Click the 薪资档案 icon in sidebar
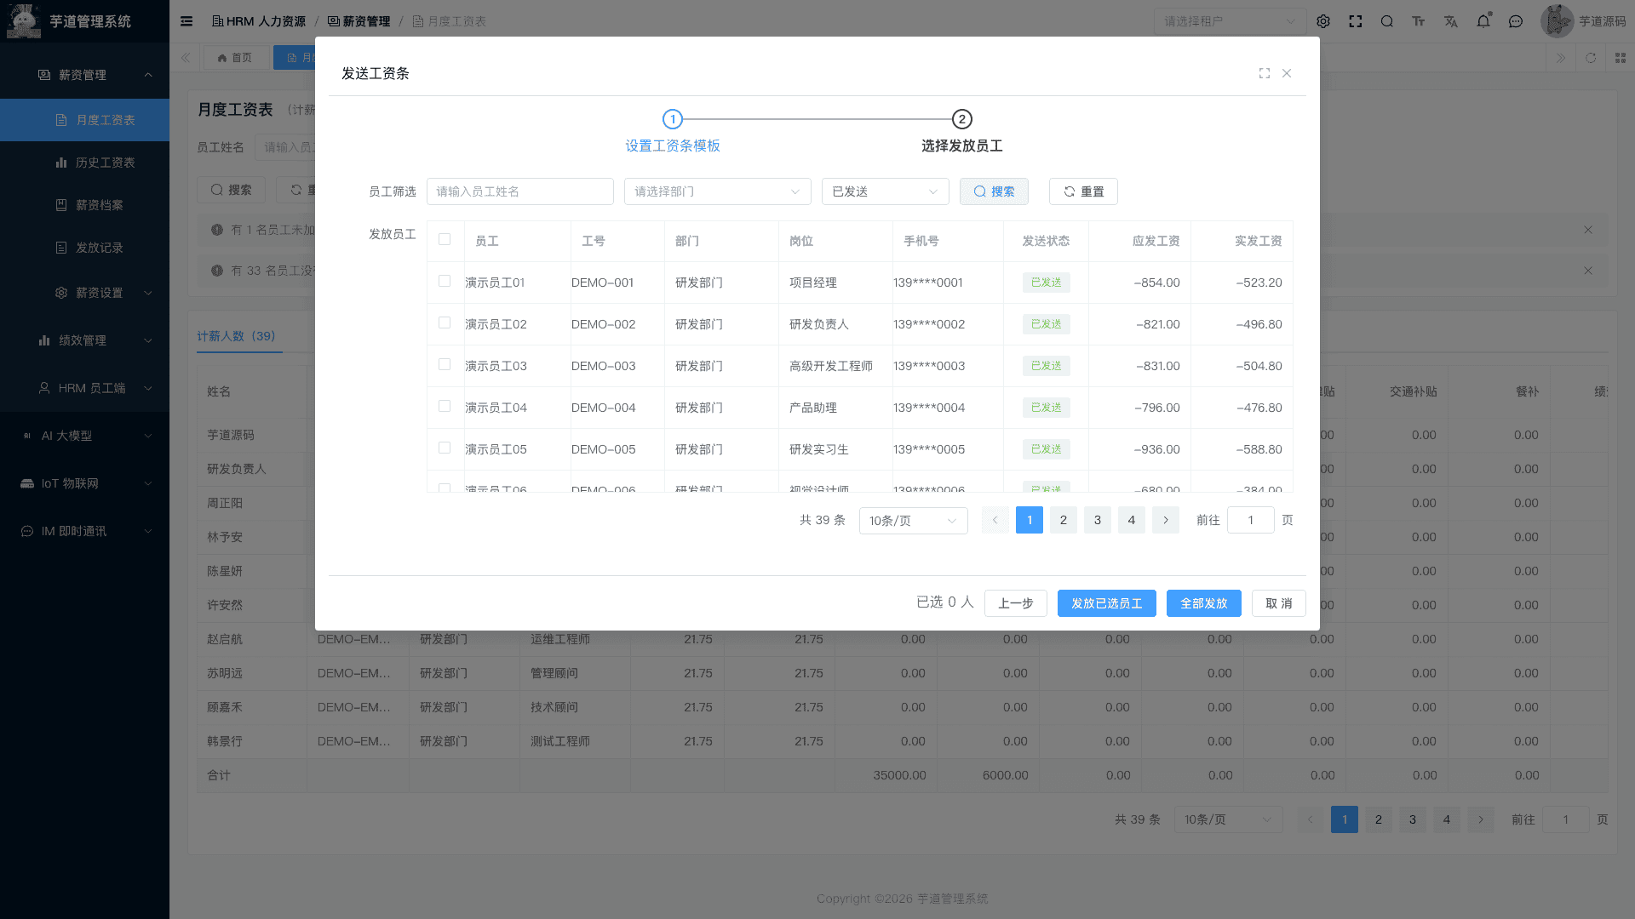This screenshot has height=919, width=1635. pos(61,205)
